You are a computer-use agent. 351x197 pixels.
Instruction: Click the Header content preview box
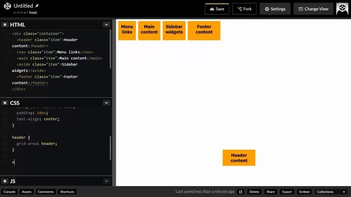239,158
